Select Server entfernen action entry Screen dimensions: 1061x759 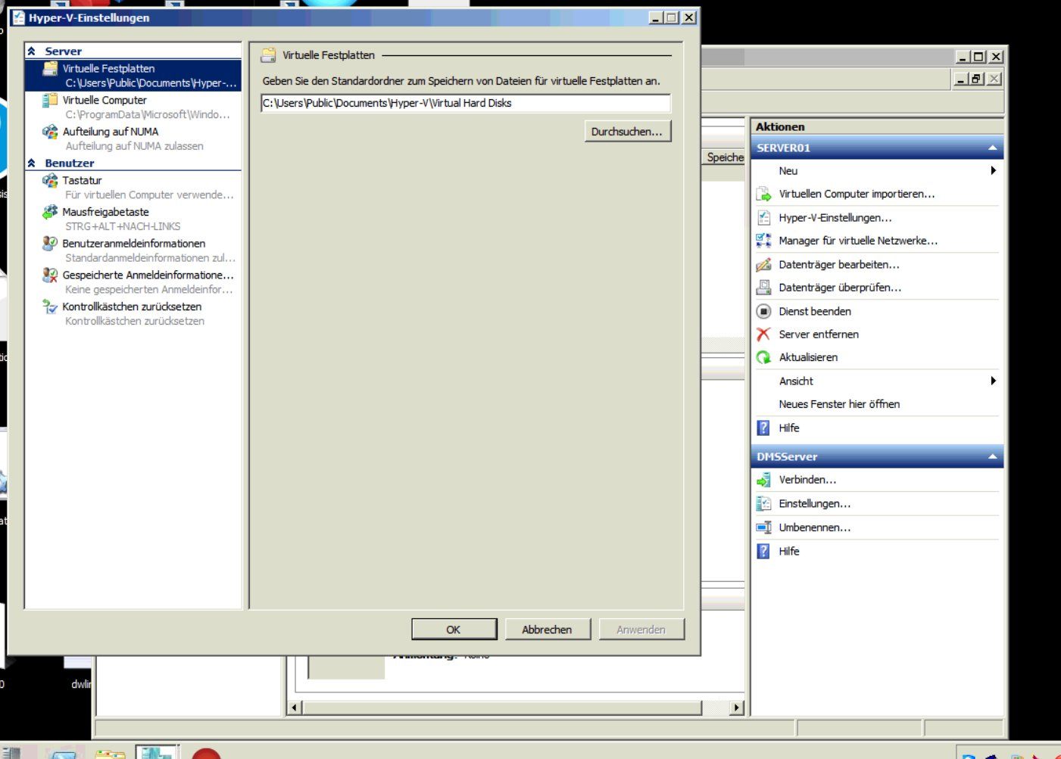[819, 334]
